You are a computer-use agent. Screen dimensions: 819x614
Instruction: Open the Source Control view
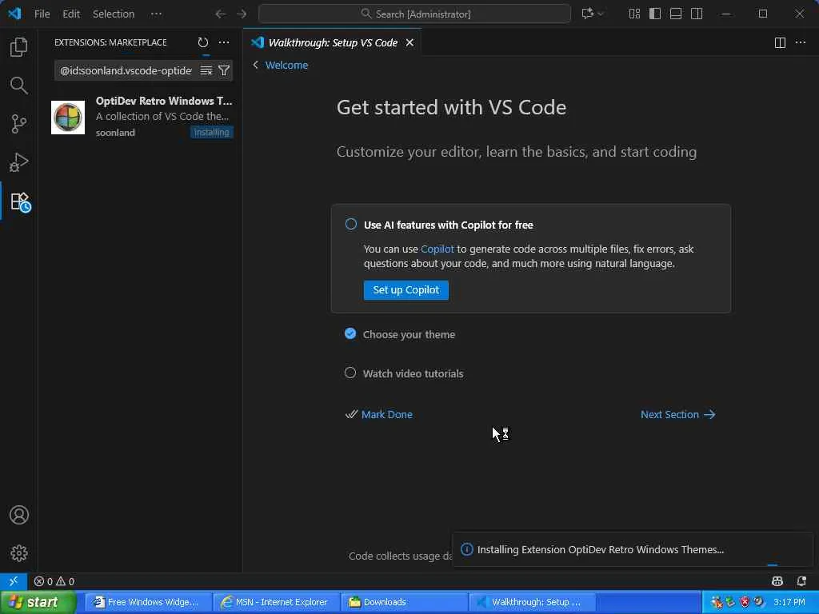pyautogui.click(x=19, y=124)
